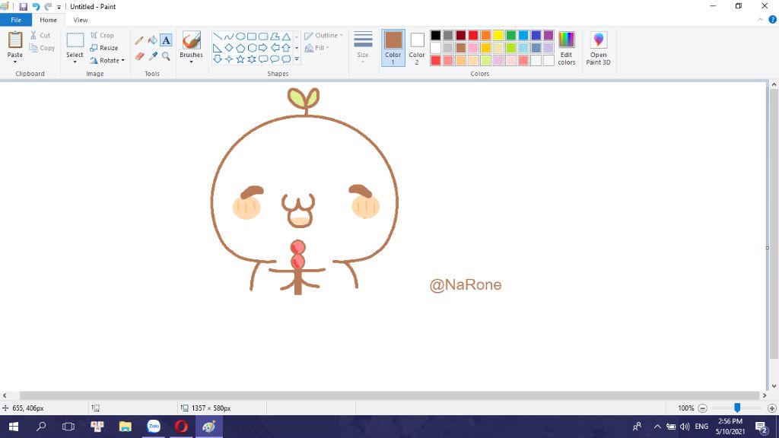The width and height of the screenshot is (779, 438).
Task: Open the Select dropdown arrow
Action: click(x=75, y=62)
